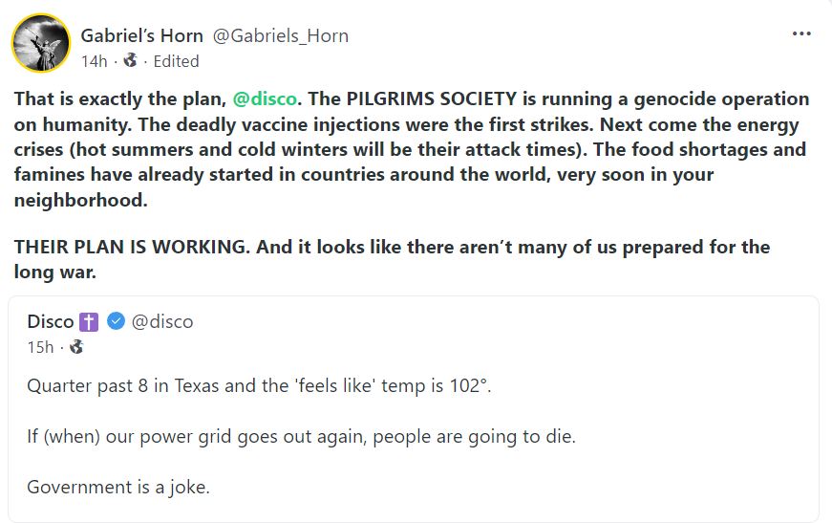Click the main post's first paragraph
This screenshot has height=523, width=832.
pyautogui.click(x=412, y=149)
